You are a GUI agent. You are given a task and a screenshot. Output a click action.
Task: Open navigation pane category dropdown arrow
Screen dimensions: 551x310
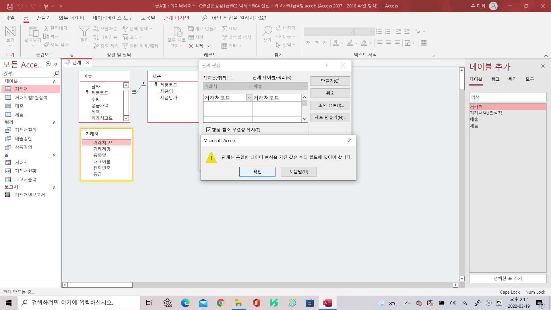click(48, 64)
